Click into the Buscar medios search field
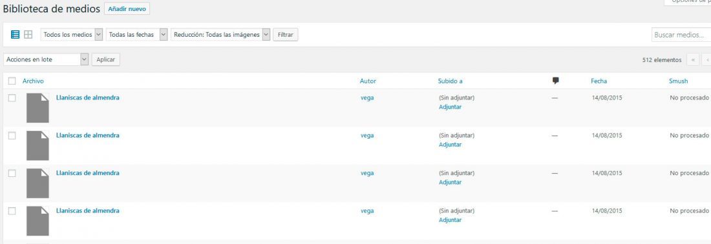 681,35
